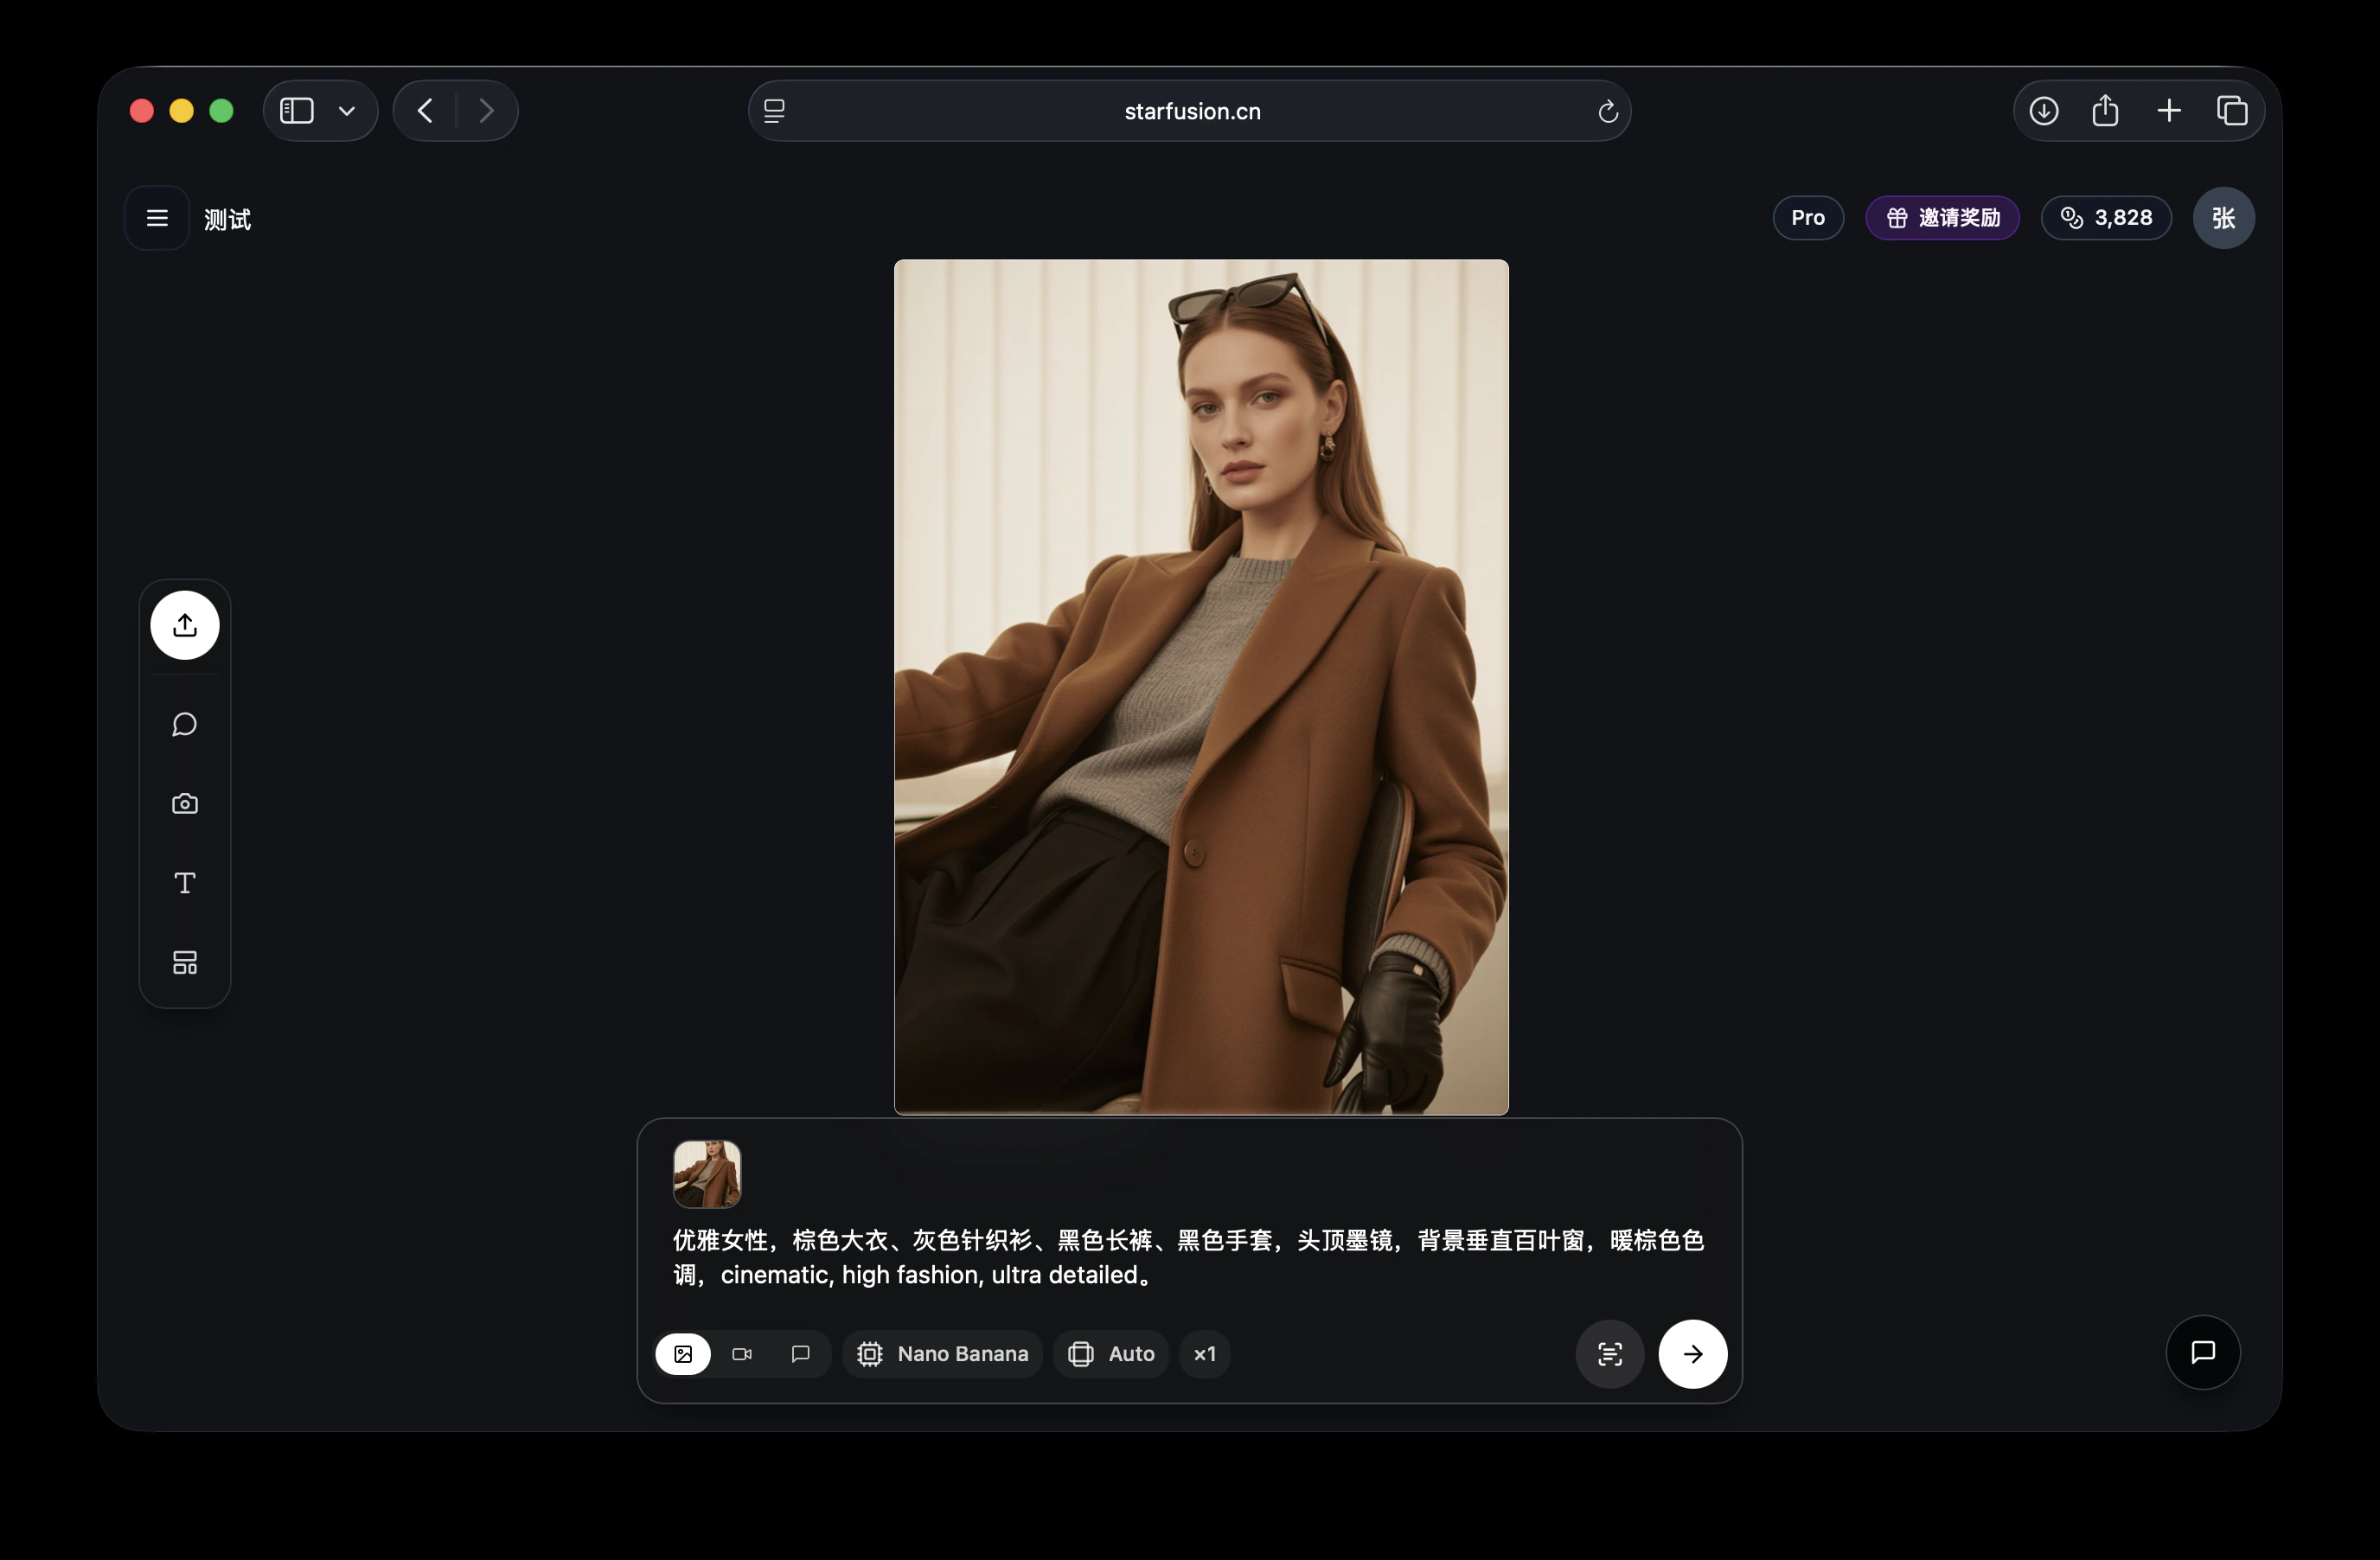Select the camera tool in sidebar
2380x1560 pixels.
point(185,804)
